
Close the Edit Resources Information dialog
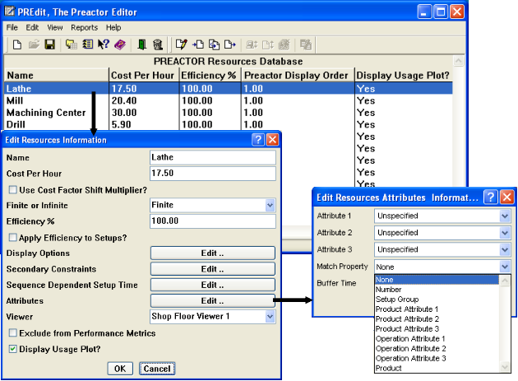pyautogui.click(x=272, y=140)
